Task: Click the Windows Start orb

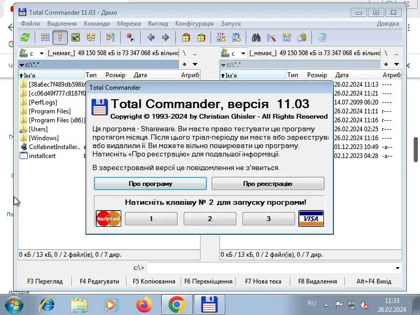Action: point(14,305)
